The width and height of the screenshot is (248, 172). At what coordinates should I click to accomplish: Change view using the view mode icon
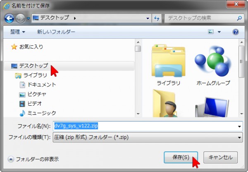(x=211, y=32)
